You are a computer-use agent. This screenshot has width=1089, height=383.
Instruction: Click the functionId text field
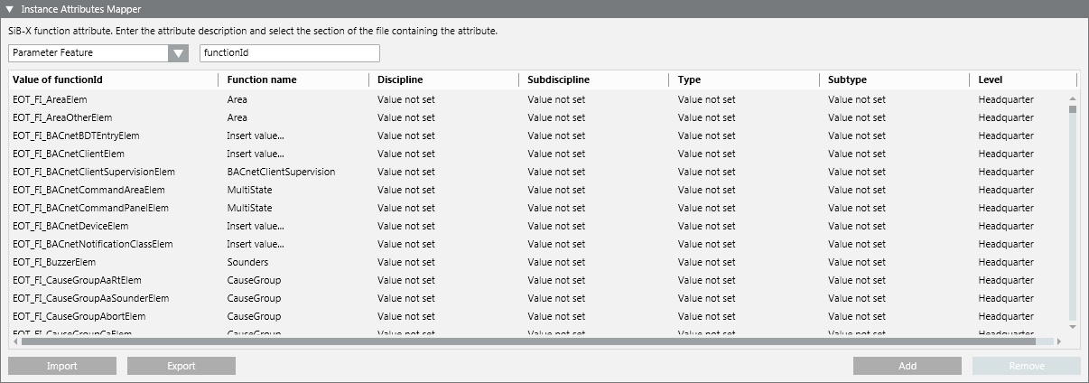pyautogui.click(x=289, y=53)
